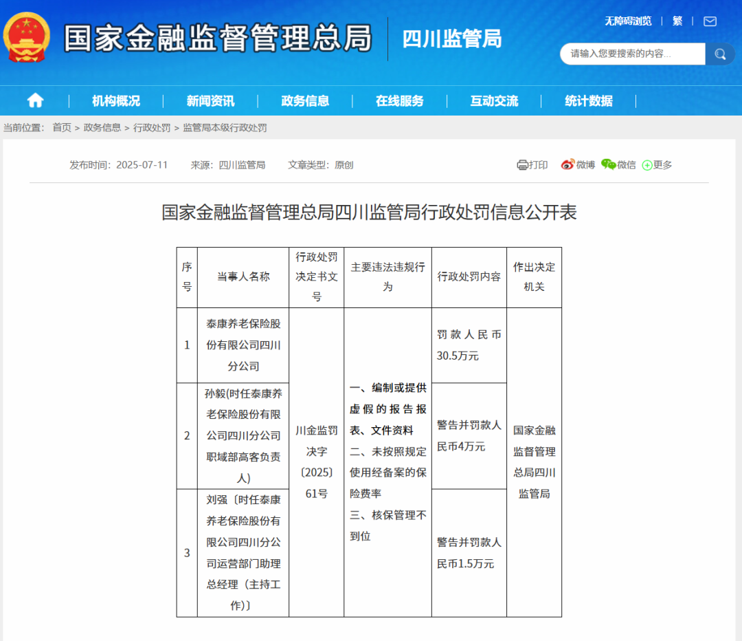Viewport: 742px width, 641px height.
Task: Click the 行政处罚决定书文号 column header
Action: pyautogui.click(x=317, y=277)
